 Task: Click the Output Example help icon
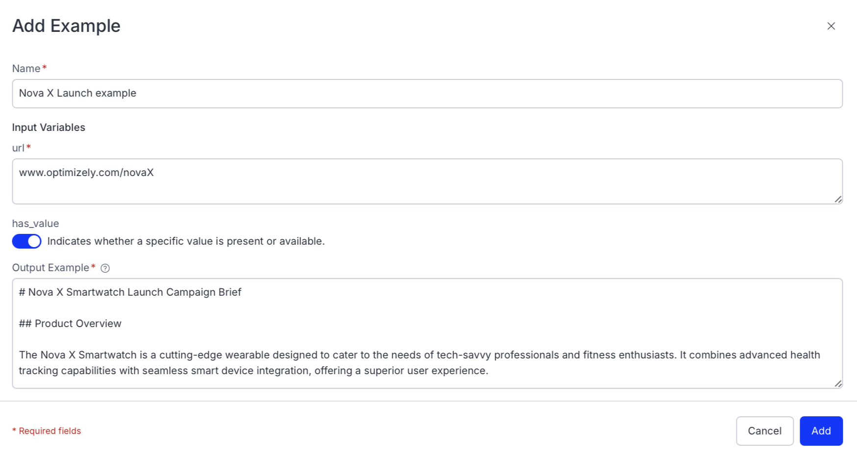tap(105, 268)
